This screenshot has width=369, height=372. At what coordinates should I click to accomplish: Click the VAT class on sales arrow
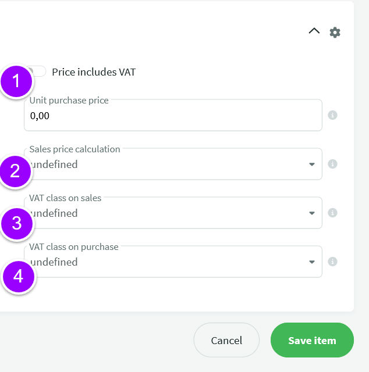pyautogui.click(x=312, y=213)
